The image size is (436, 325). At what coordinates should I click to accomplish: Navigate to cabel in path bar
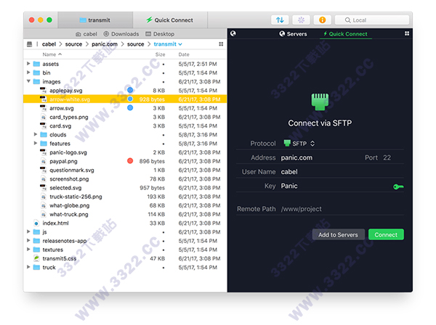[x=49, y=44]
